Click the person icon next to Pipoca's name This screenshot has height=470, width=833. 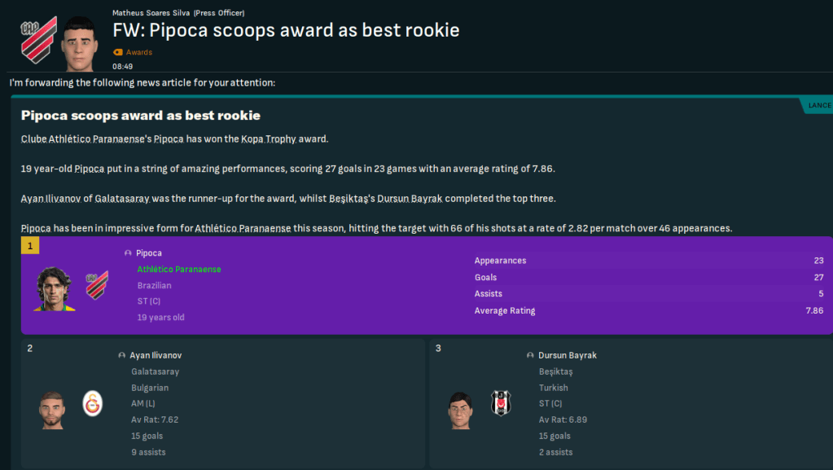click(128, 253)
